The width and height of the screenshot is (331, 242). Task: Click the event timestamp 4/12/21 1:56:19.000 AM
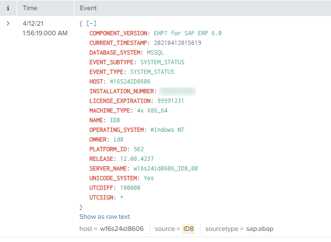click(x=45, y=28)
